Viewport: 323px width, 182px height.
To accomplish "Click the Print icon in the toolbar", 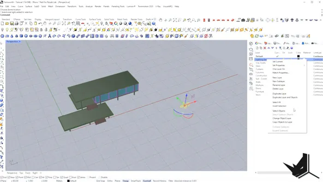I will tap(17, 23).
